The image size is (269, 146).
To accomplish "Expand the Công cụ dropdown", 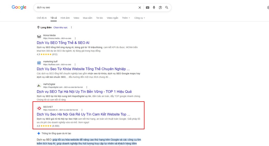I will click(x=139, y=18).
